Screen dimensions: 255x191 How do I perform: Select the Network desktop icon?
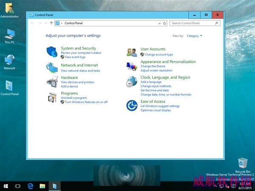point(10,60)
